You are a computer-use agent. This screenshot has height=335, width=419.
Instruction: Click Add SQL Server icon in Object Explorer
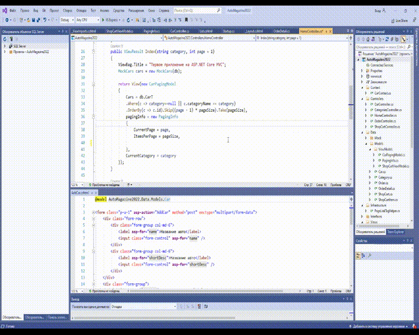click(x=11, y=40)
